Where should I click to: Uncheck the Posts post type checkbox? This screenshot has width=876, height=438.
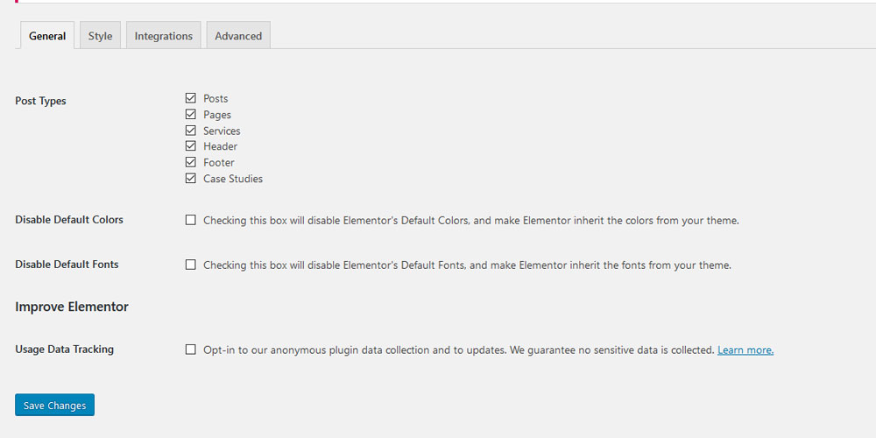(x=191, y=98)
